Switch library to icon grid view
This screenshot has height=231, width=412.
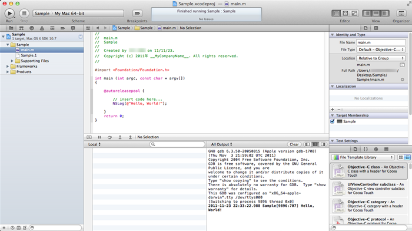(x=400, y=157)
